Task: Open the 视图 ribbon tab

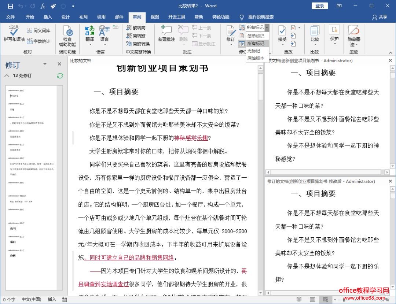Action: point(155,17)
